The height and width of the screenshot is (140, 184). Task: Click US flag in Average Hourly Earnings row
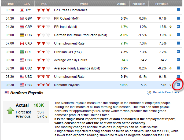(x=22, y=68)
